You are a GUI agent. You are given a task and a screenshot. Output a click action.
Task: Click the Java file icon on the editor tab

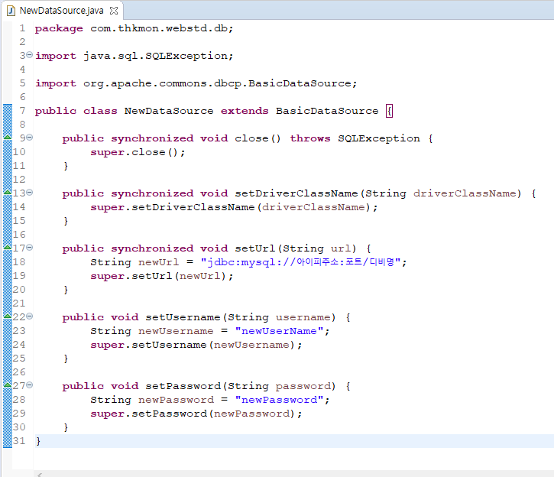(10, 11)
